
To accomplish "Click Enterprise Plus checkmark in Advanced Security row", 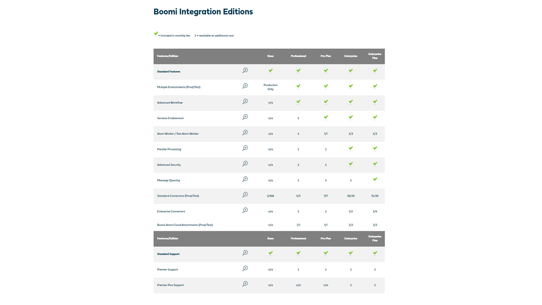I will click(375, 164).
